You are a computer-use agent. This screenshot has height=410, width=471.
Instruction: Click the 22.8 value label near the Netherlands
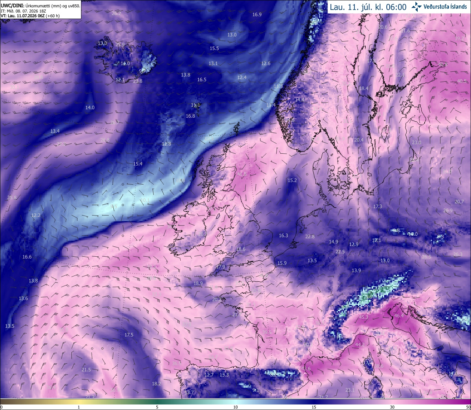(310, 237)
